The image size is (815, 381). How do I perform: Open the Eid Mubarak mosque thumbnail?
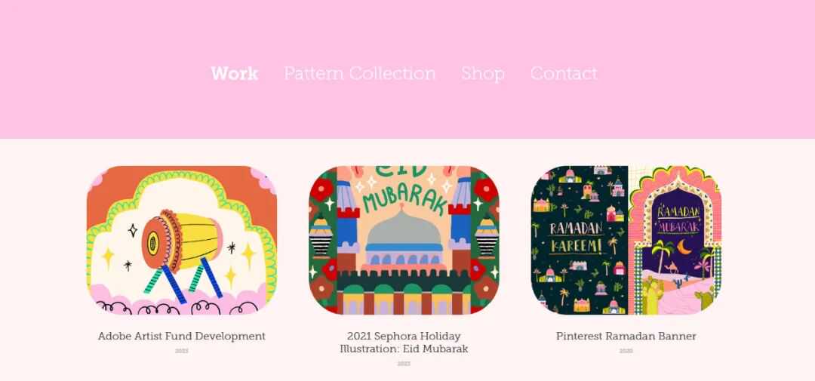(404, 240)
